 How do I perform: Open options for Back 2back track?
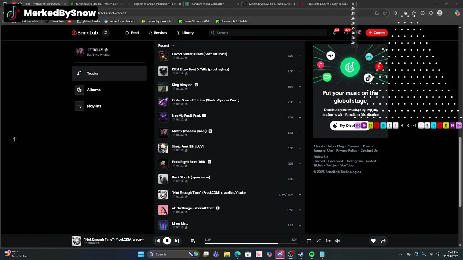(x=299, y=179)
